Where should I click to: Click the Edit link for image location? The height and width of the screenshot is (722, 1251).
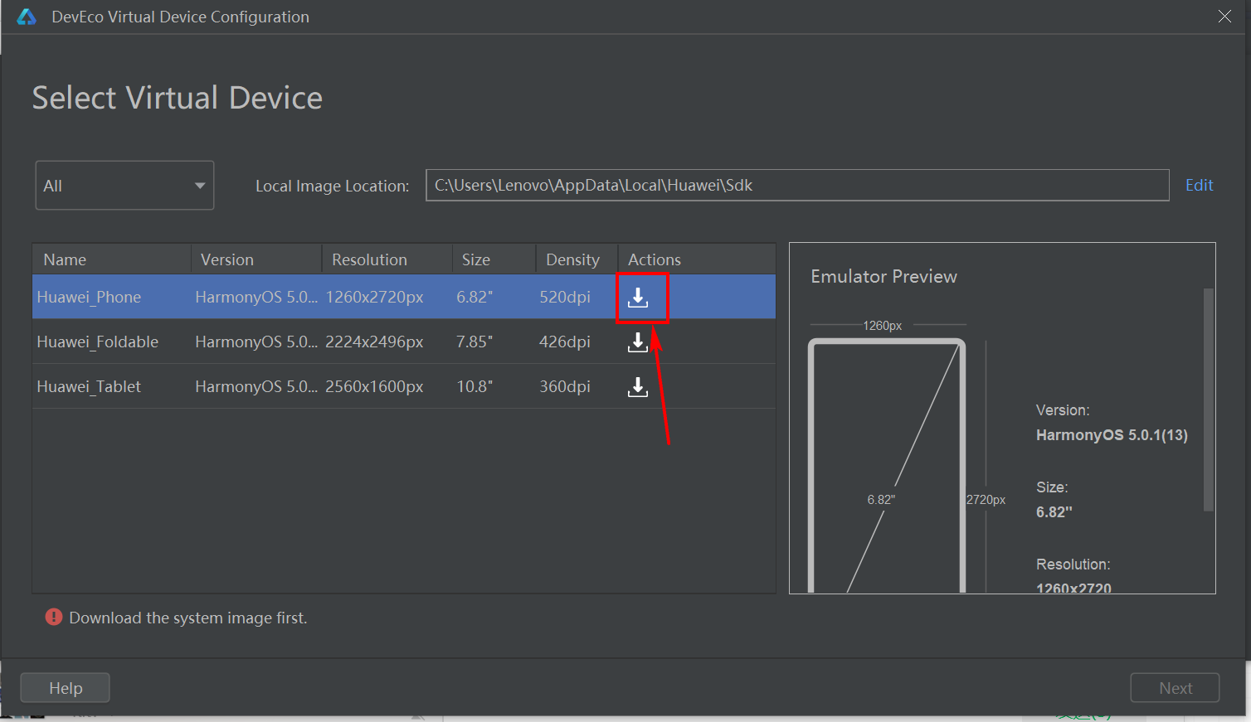1199,185
